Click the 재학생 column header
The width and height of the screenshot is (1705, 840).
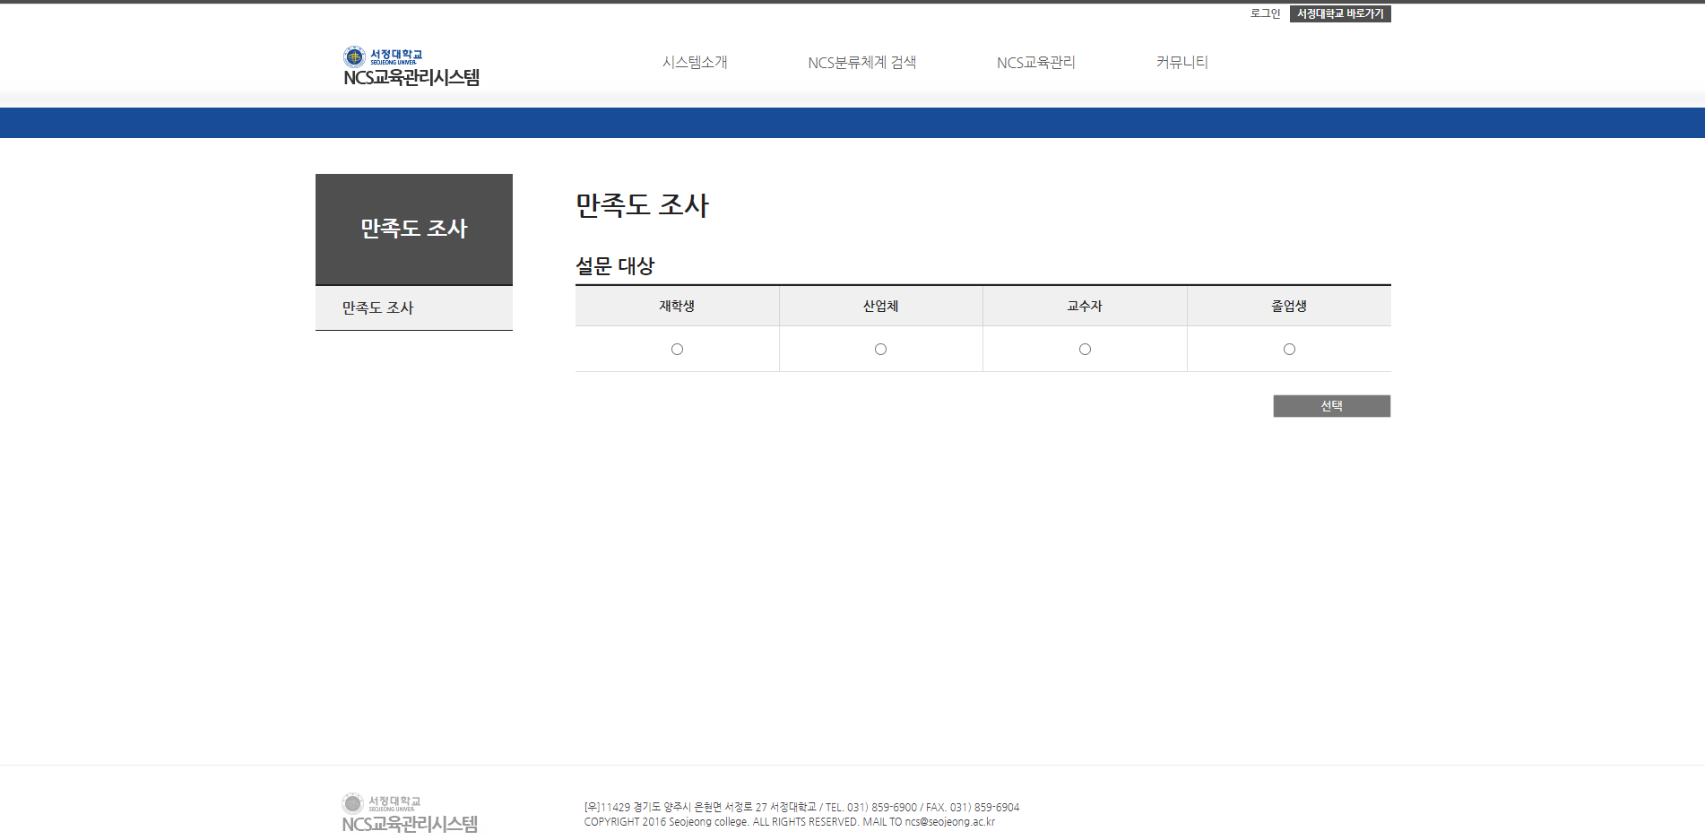pos(677,306)
